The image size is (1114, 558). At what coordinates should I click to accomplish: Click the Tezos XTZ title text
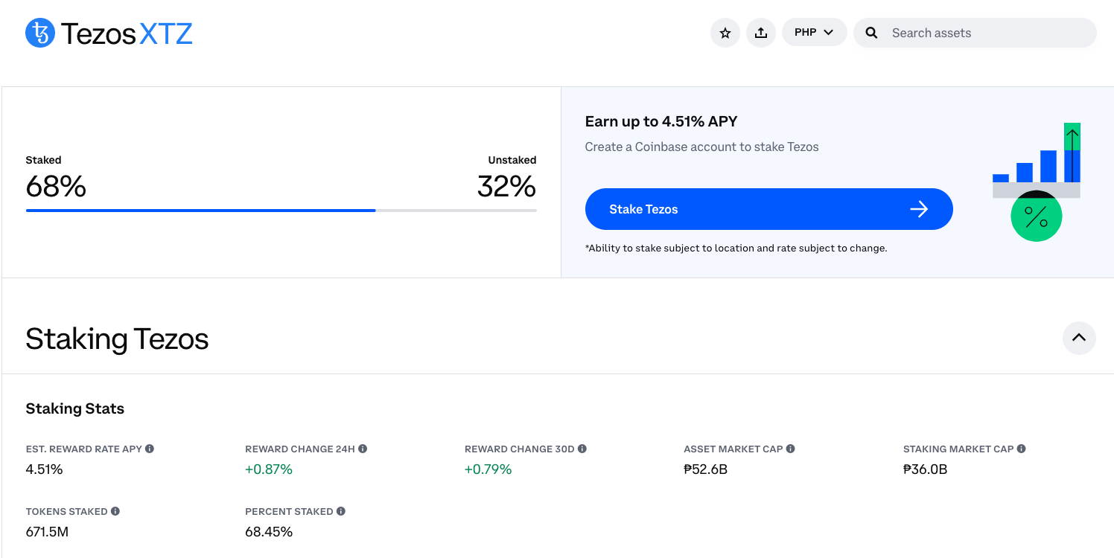click(x=127, y=33)
